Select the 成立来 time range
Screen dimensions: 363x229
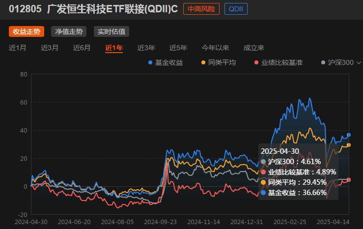click(254, 48)
